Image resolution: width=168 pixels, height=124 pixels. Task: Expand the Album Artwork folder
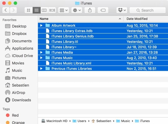tap(41, 25)
